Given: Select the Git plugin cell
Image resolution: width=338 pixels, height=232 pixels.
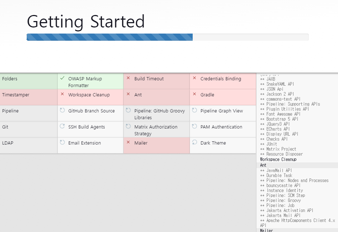Looking at the screenshot, I should pyautogui.click(x=28, y=129).
